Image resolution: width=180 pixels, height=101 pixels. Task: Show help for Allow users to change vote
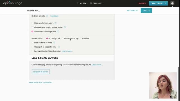point(58,31)
